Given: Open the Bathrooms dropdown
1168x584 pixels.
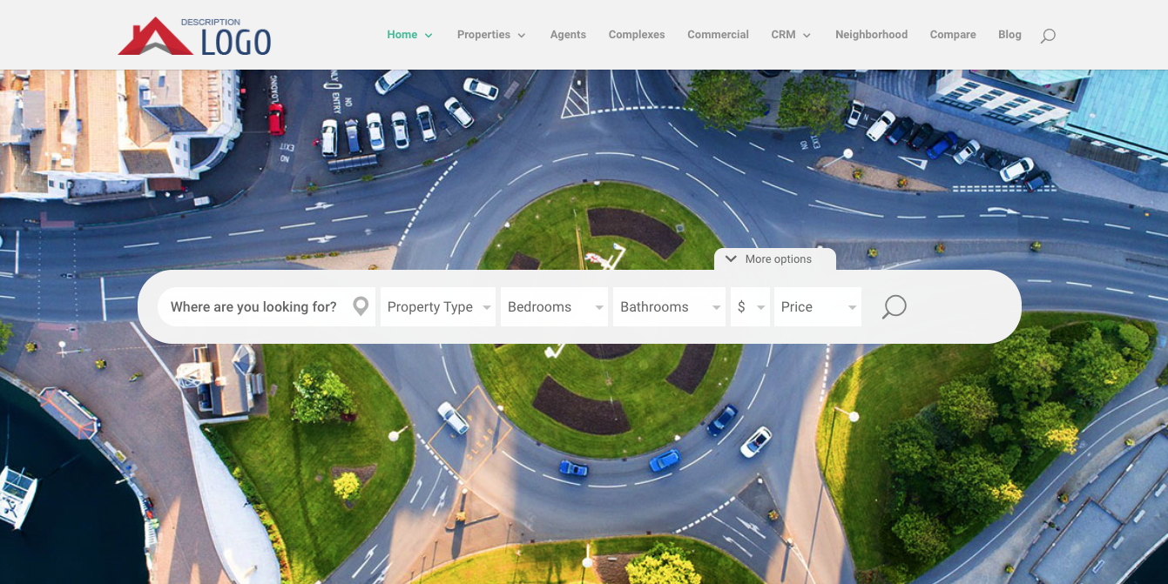Looking at the screenshot, I should pos(669,306).
